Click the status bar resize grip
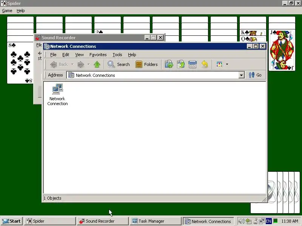This screenshot has width=302, height=226. [265, 199]
